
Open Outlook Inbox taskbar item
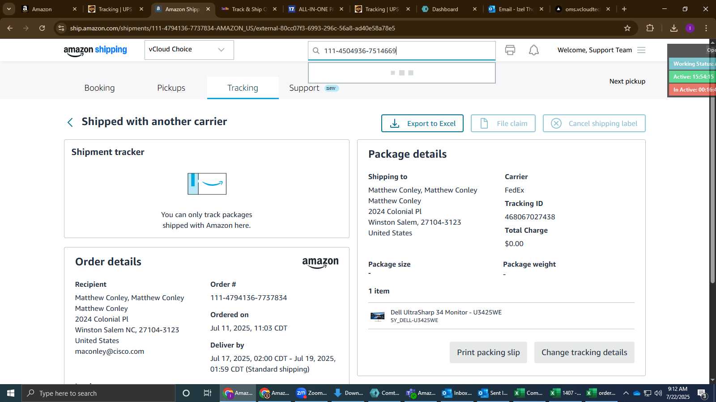(457, 393)
